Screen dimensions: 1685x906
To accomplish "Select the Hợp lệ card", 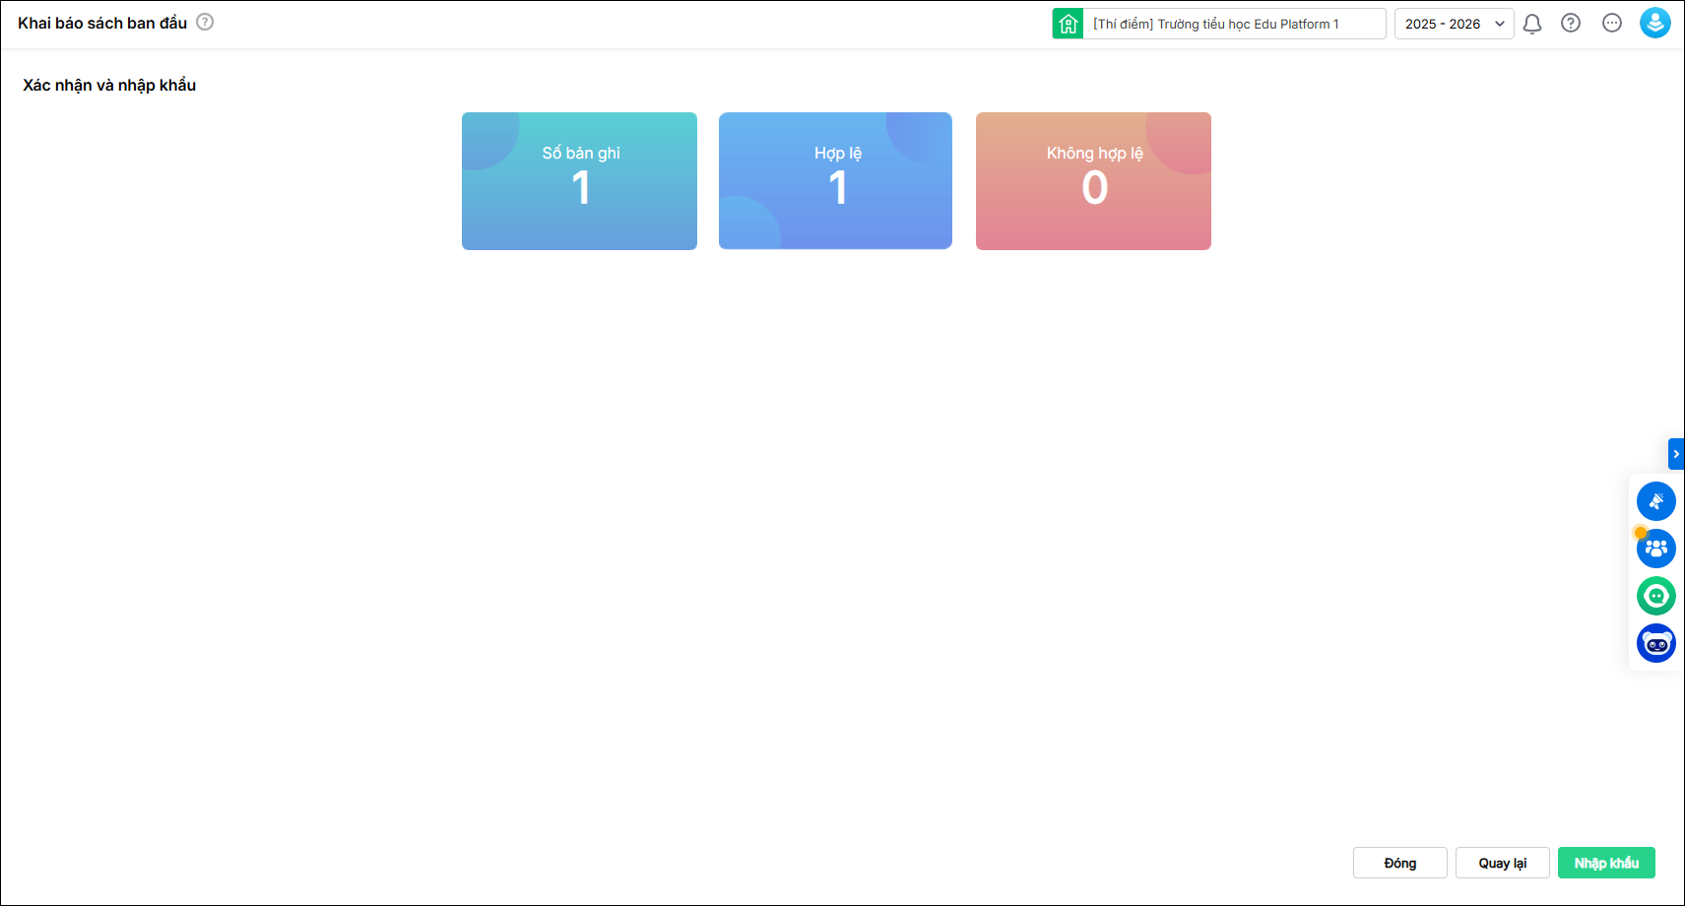I will coord(835,181).
